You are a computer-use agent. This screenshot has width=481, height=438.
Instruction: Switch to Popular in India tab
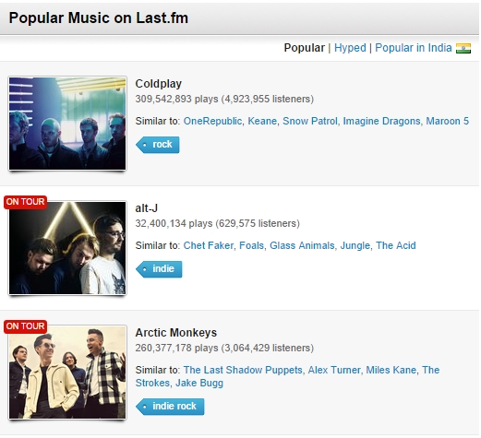click(414, 48)
